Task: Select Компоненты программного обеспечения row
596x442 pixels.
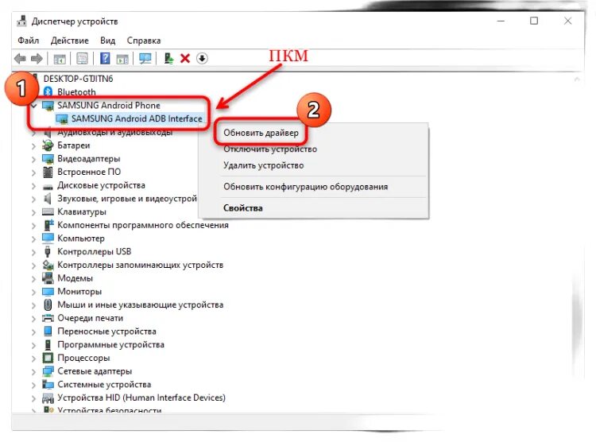Action: point(142,225)
